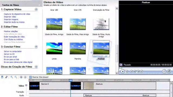Zoom in on the timeline
The image size is (173, 97).
pyautogui.click(x=12, y=77)
